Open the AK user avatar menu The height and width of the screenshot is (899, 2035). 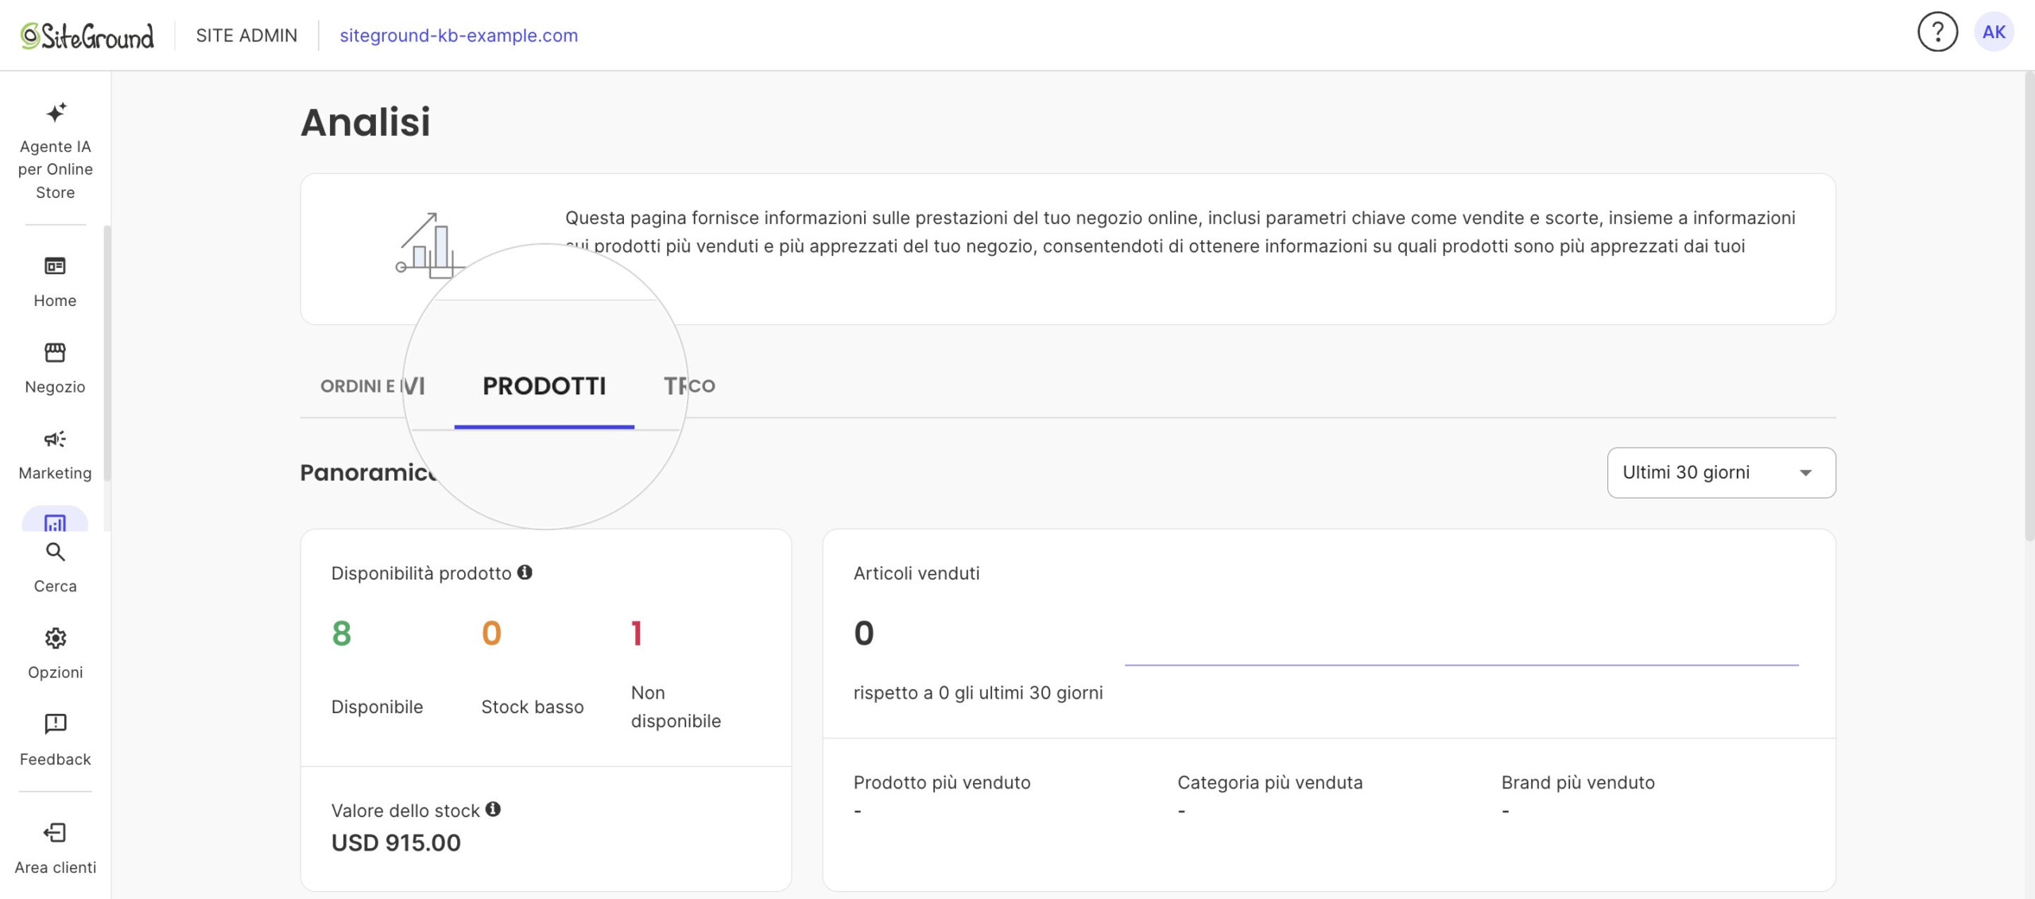(1994, 33)
